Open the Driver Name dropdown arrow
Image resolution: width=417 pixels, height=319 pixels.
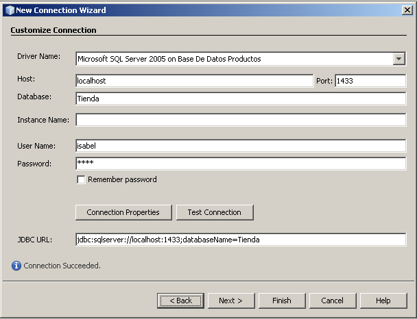[399, 59]
